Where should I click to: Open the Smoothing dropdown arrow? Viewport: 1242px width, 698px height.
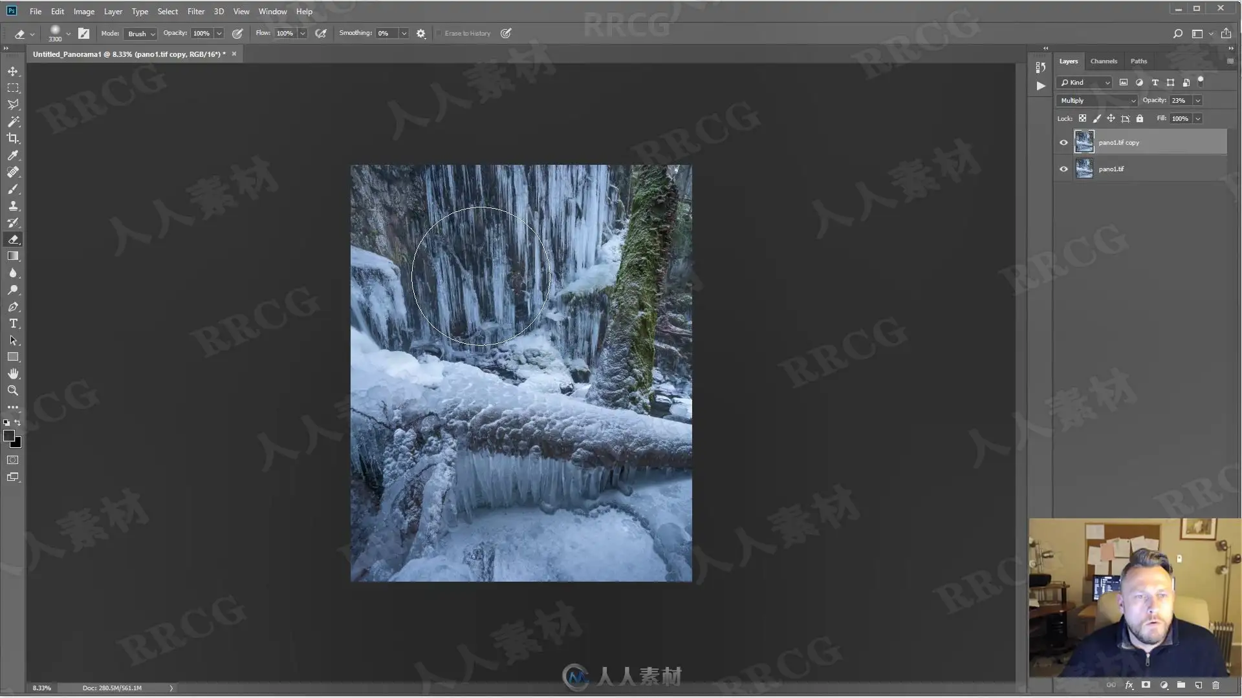pyautogui.click(x=404, y=34)
